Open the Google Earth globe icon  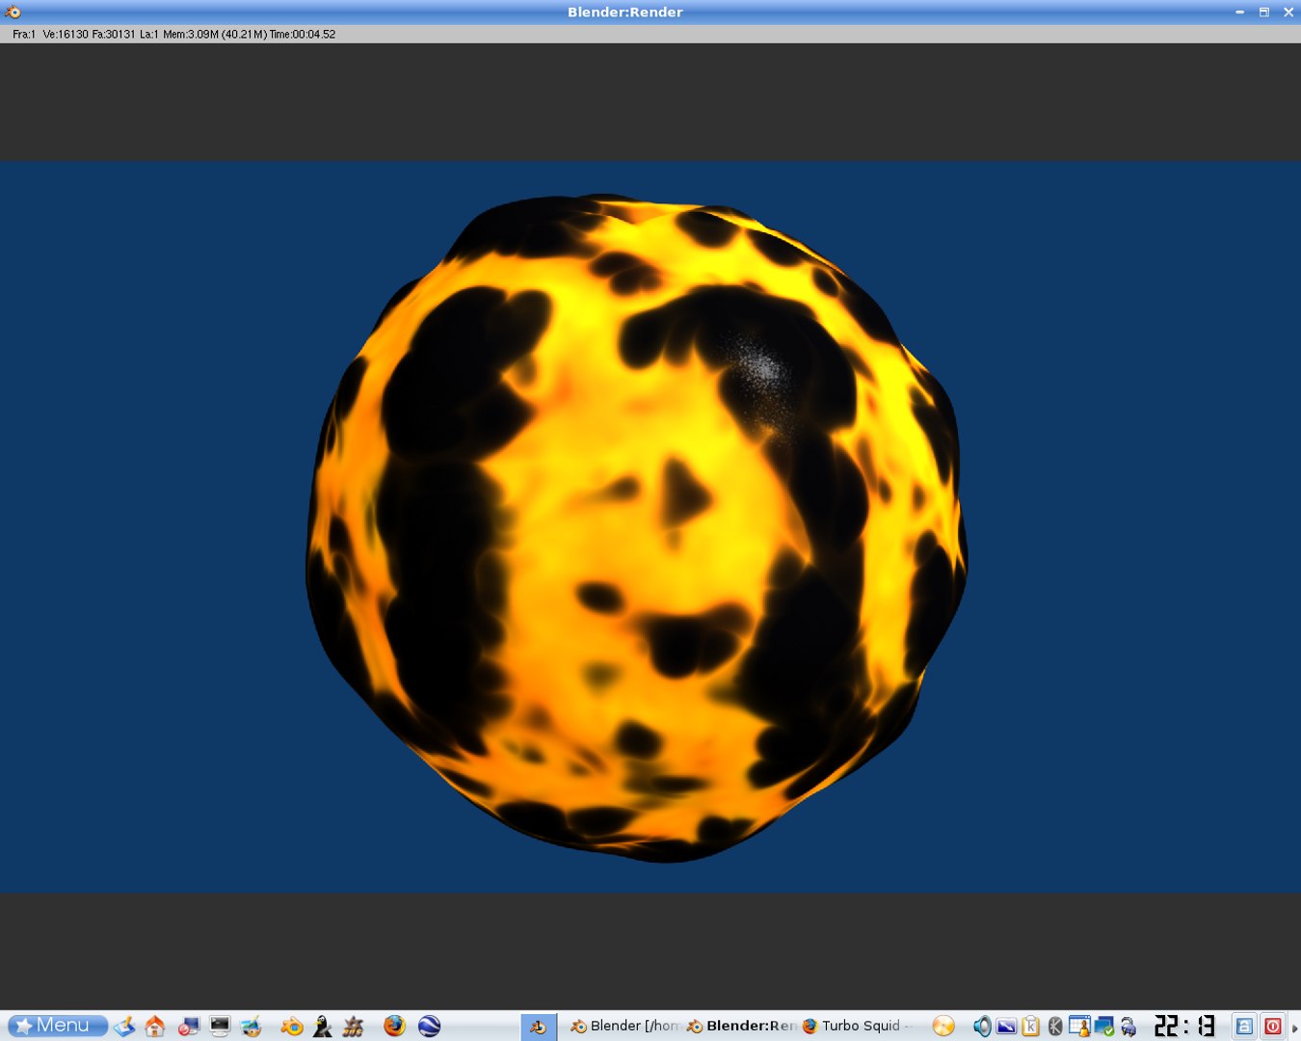[430, 1027]
